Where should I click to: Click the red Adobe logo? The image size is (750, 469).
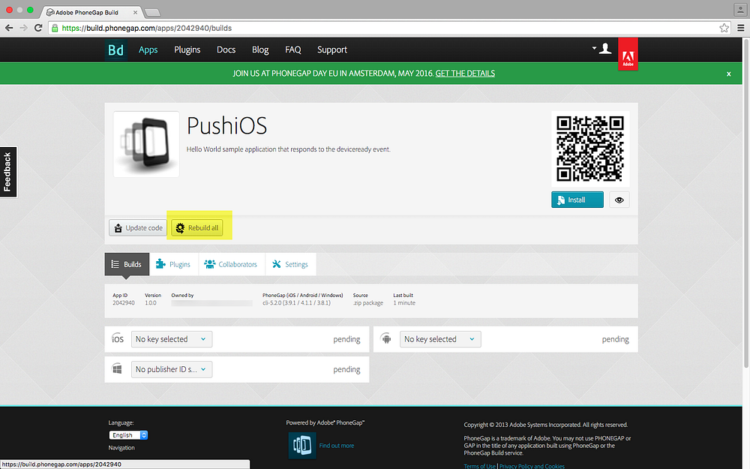(628, 54)
